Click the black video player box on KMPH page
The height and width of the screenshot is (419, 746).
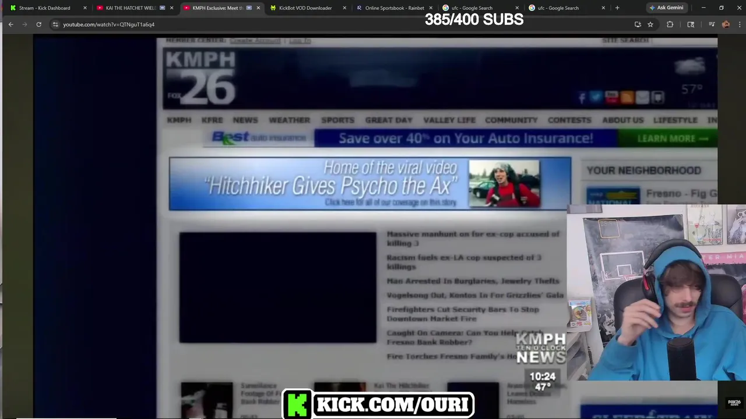point(278,288)
